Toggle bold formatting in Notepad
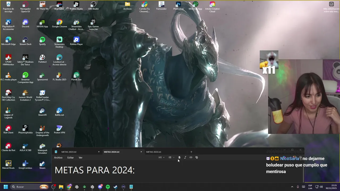340x191 pixels. pos(179,158)
